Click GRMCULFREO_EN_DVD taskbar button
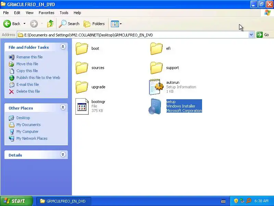 coord(64,201)
